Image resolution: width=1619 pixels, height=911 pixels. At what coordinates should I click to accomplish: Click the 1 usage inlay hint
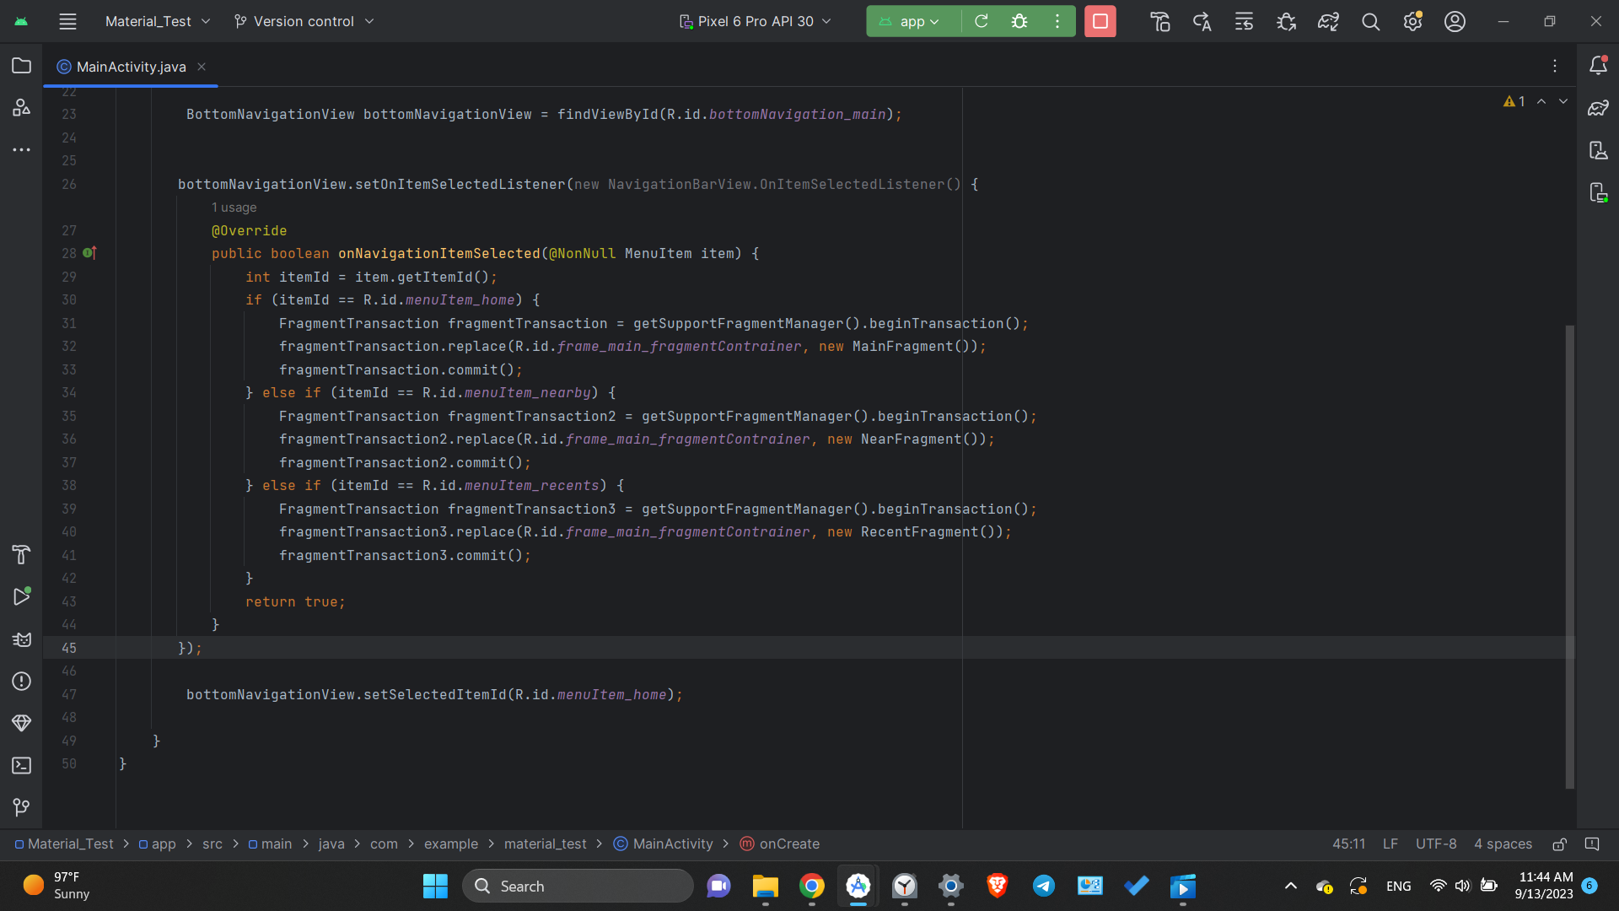(x=234, y=208)
